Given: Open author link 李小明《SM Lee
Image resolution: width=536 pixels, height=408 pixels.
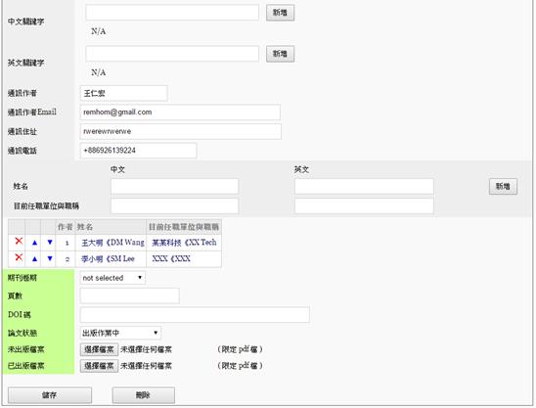Looking at the screenshot, I should pos(108,259).
